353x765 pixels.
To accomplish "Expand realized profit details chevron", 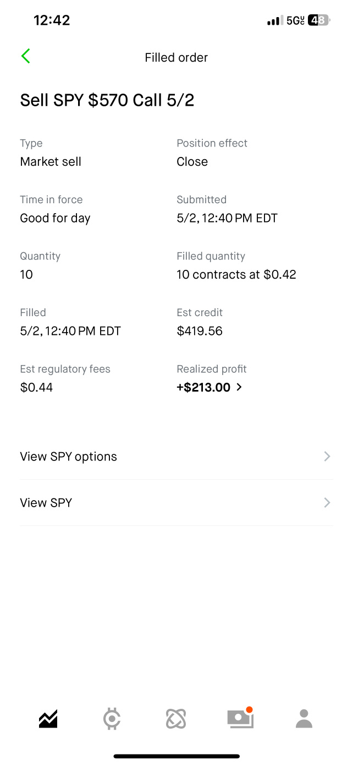I will click(239, 387).
